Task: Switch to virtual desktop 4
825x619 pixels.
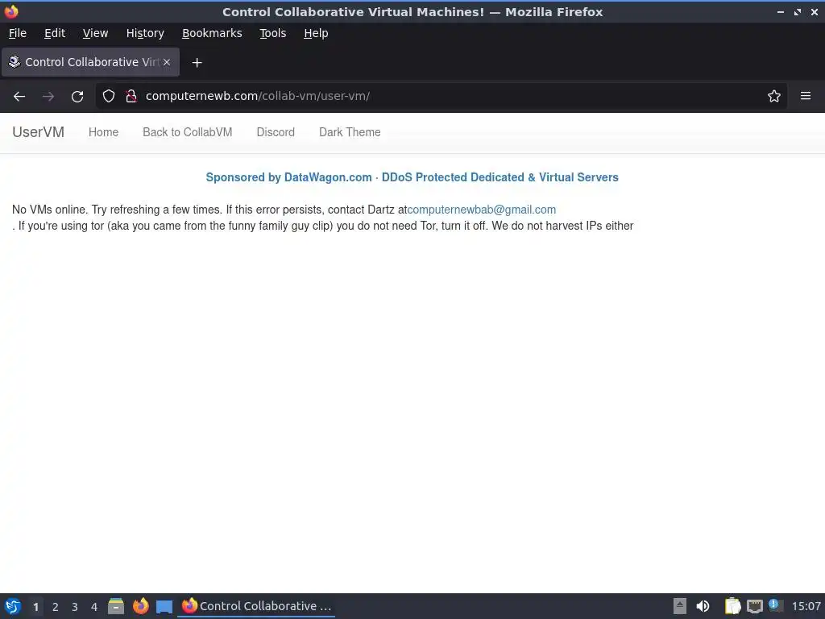Action: (94, 607)
